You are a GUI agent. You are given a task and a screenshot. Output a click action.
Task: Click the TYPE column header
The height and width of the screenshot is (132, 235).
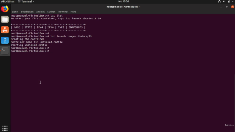coord(61,27)
